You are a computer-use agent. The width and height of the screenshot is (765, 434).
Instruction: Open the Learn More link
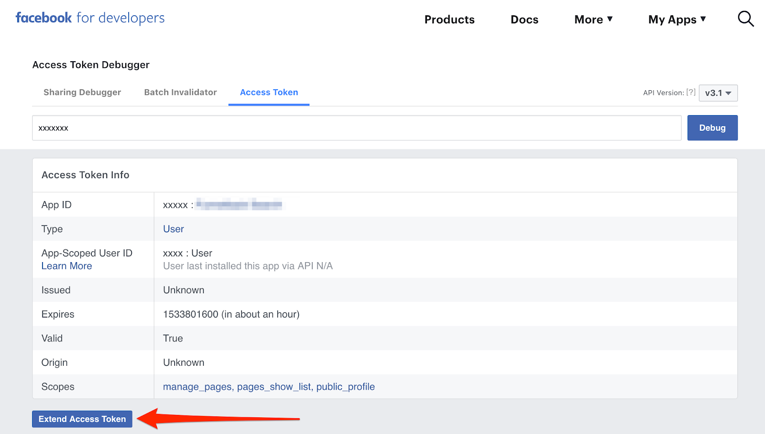click(x=66, y=266)
